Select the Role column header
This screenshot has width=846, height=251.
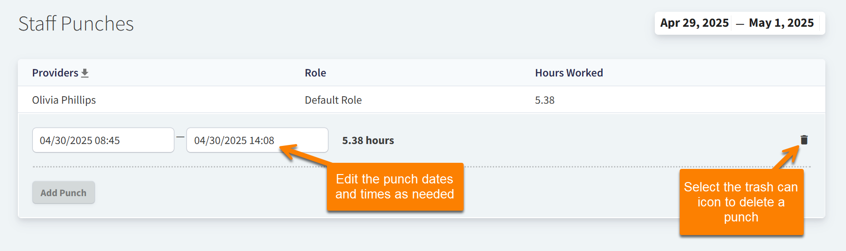click(315, 73)
